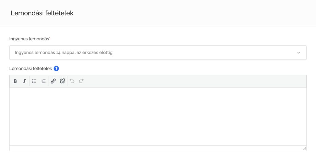Insert a bulleted list

coord(34,81)
